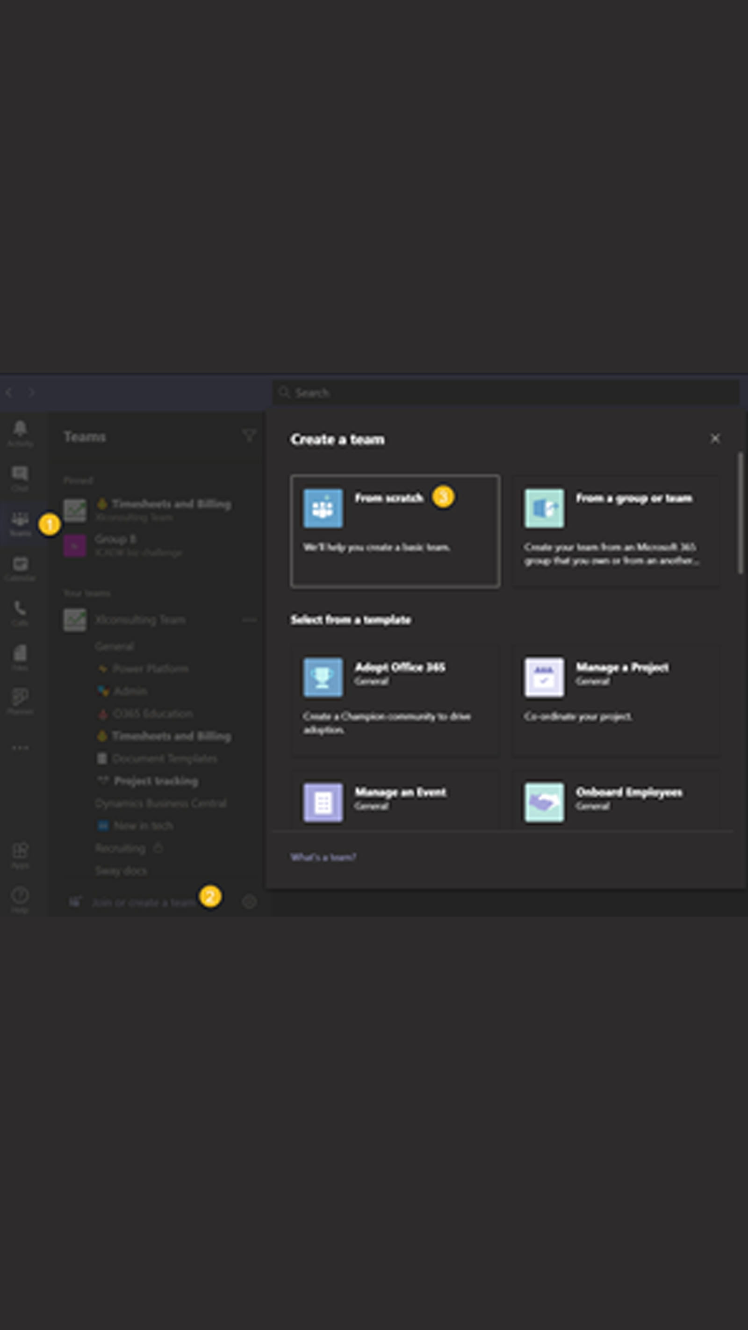Click the Search input field
Viewport: 748px width, 1330px height.
point(506,393)
